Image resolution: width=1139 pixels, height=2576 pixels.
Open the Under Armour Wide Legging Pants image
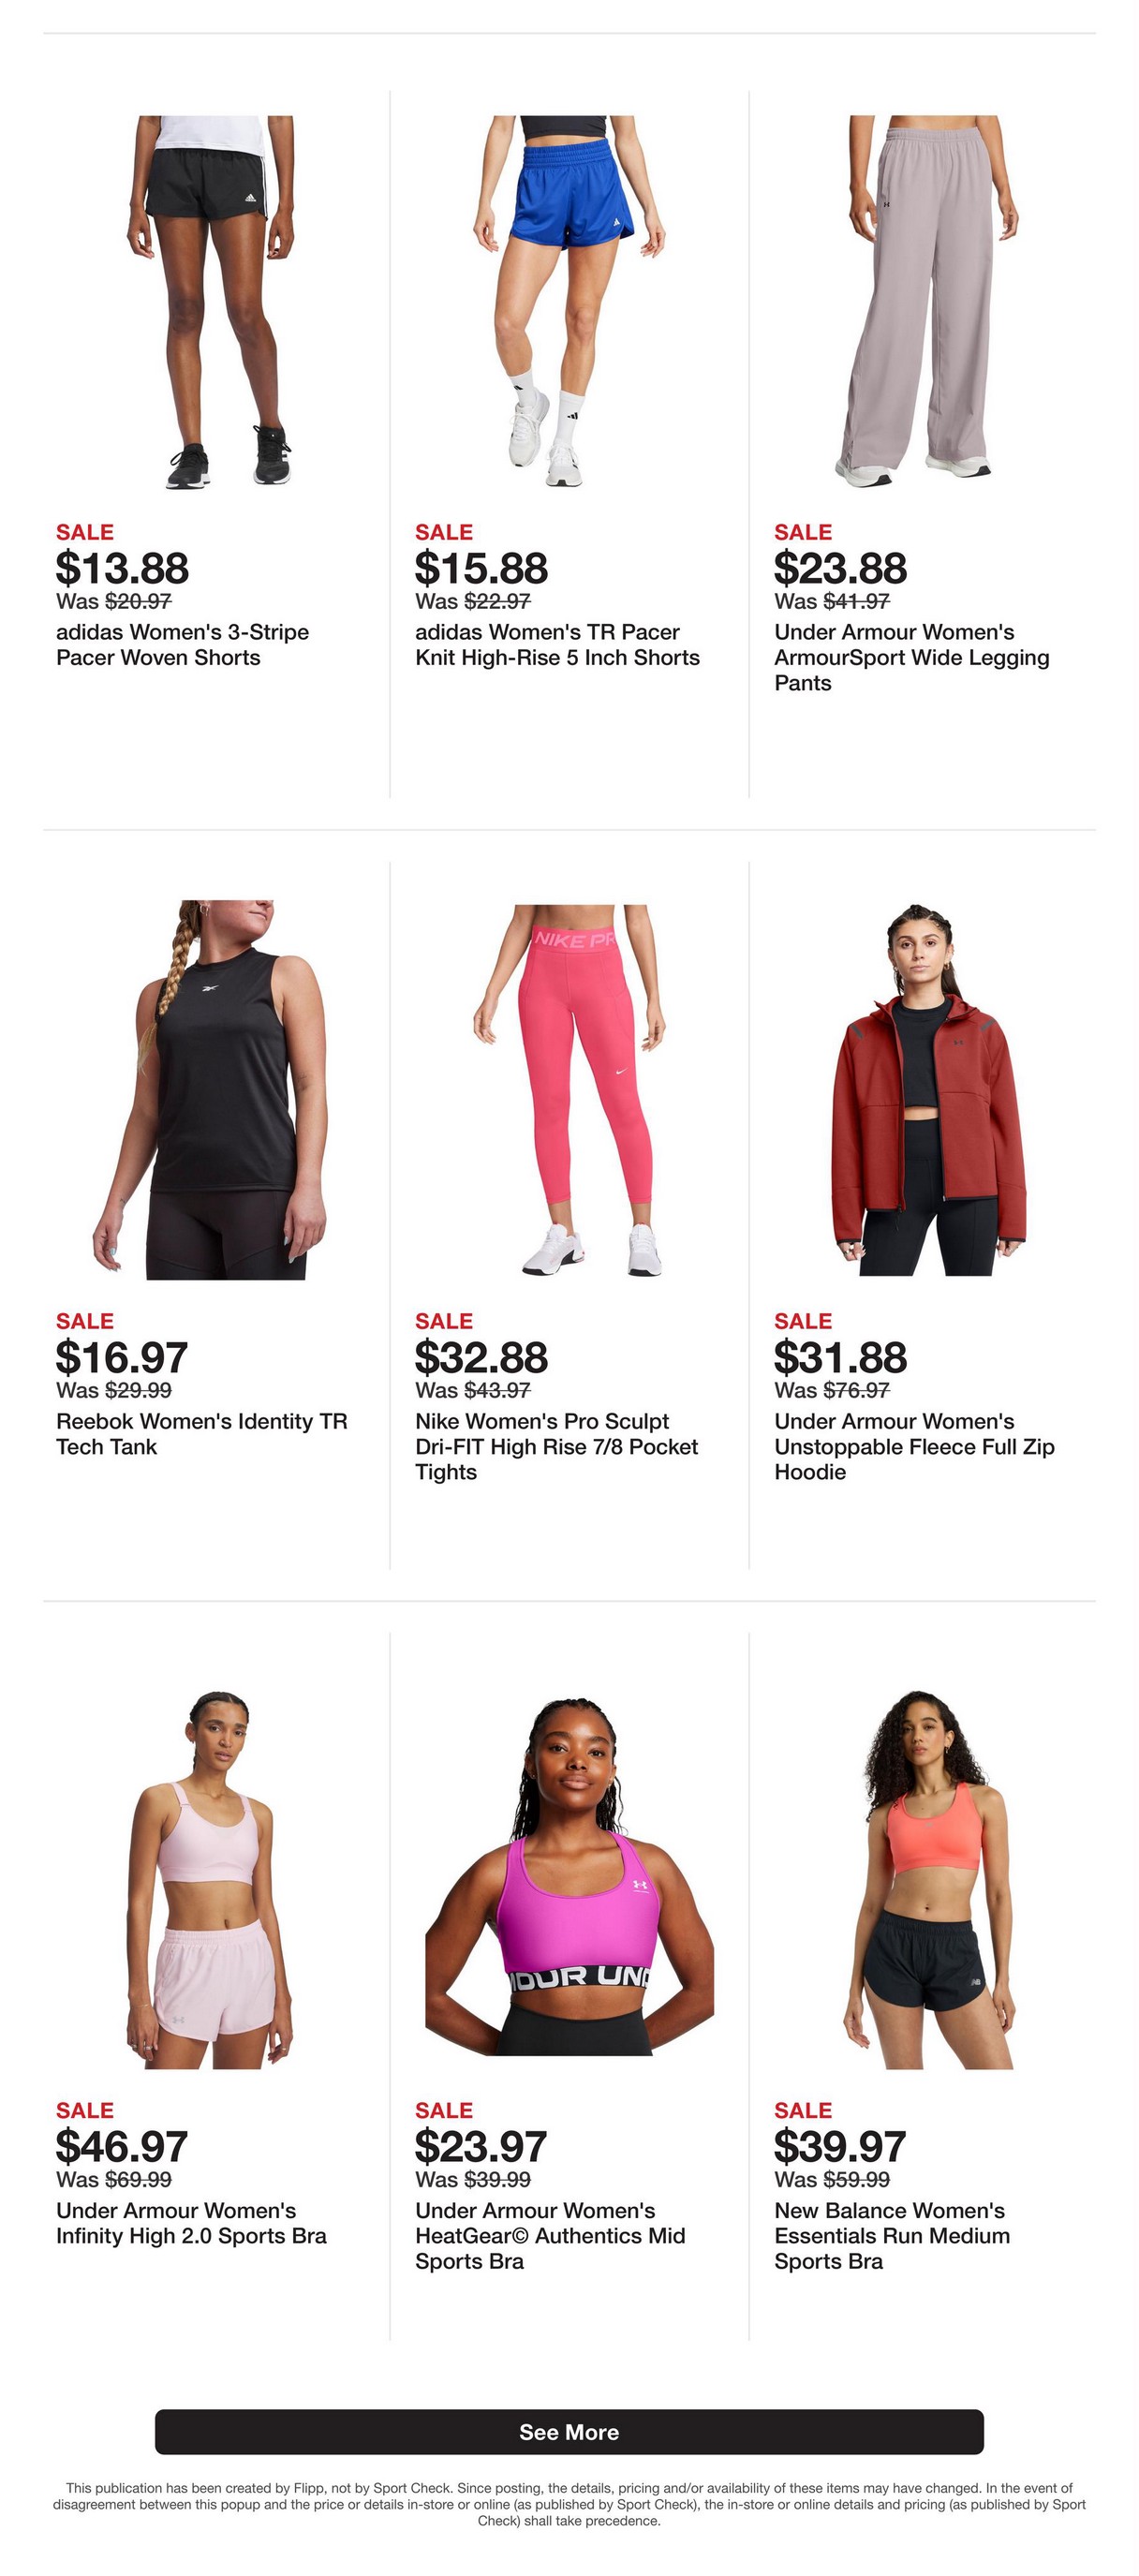click(x=928, y=302)
